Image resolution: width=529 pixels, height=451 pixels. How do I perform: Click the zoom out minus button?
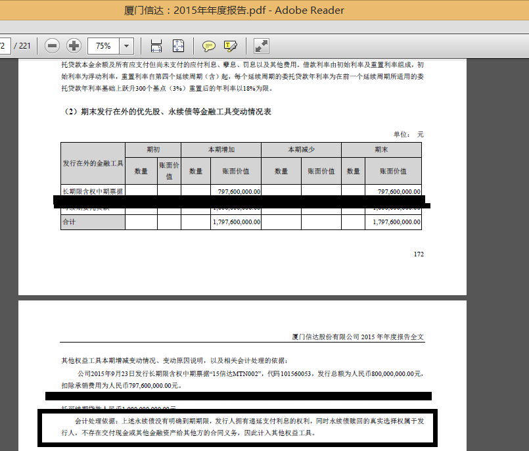(x=53, y=46)
